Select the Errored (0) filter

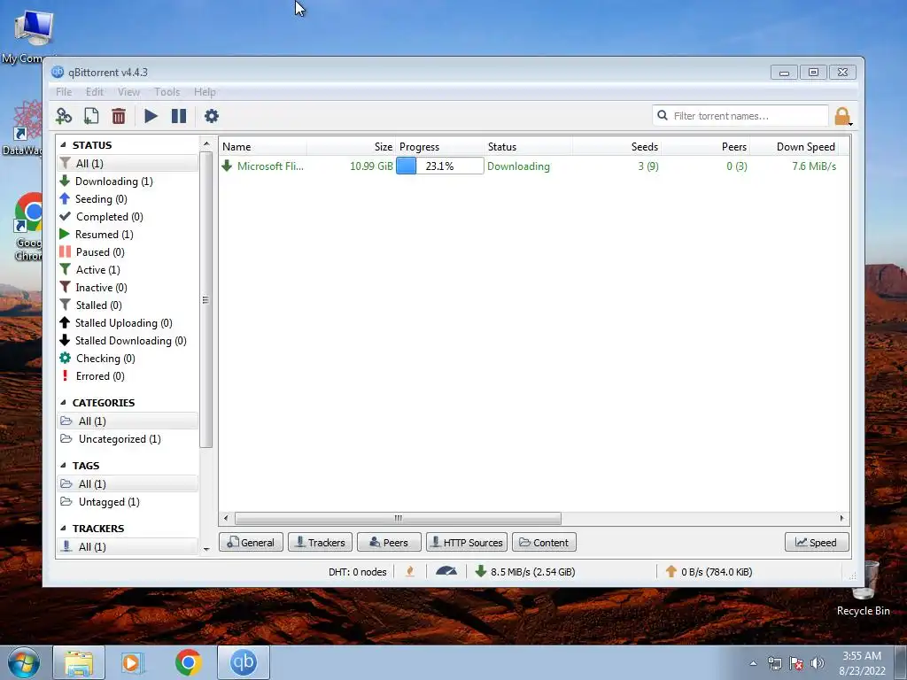point(128,376)
